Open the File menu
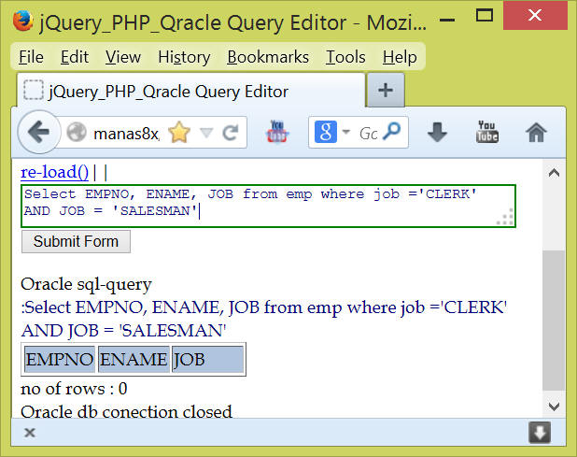This screenshot has width=577, height=457. (31, 57)
